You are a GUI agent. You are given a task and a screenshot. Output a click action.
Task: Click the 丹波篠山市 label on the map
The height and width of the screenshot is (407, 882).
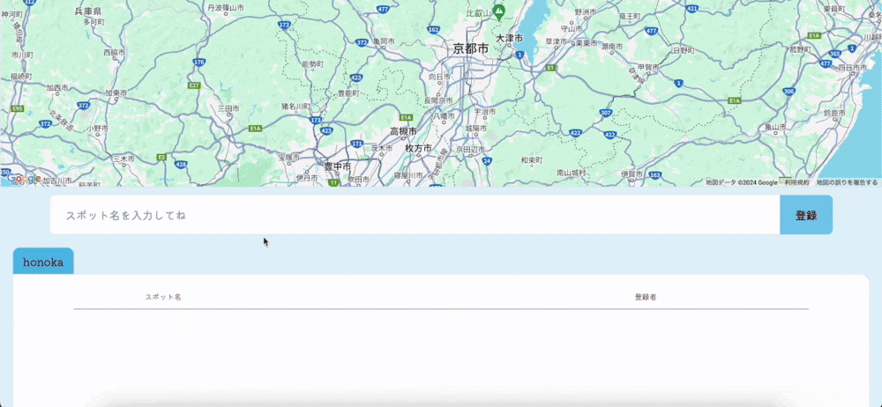[x=226, y=8]
